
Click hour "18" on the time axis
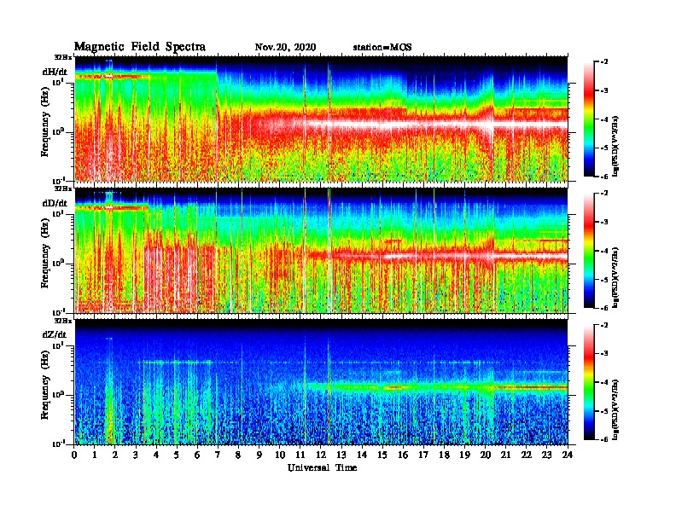pyautogui.click(x=445, y=455)
